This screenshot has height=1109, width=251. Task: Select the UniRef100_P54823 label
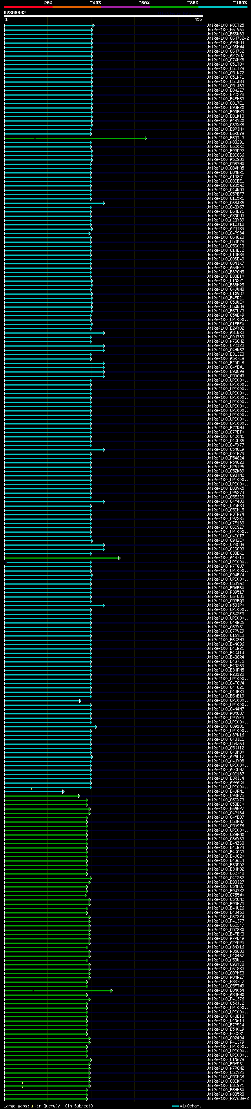225,462
